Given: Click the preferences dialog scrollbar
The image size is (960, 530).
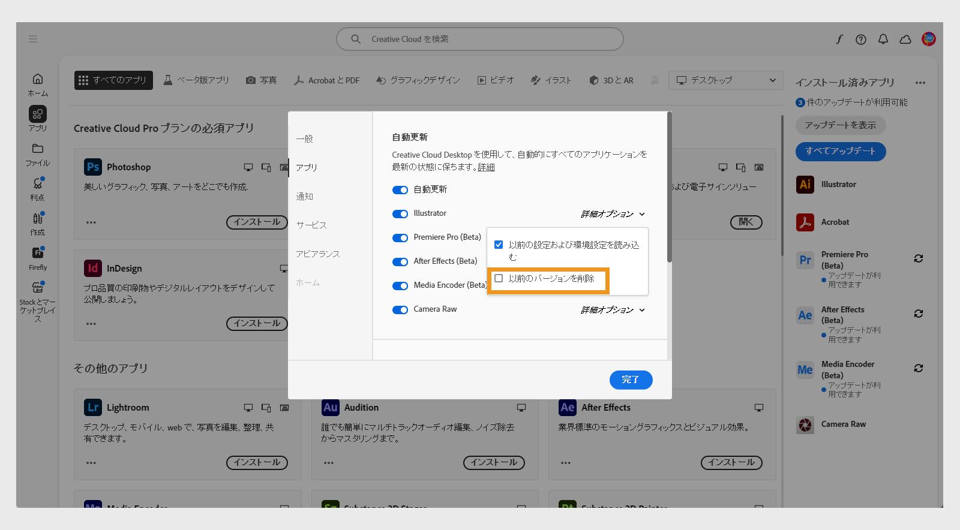Looking at the screenshot, I should (670, 187).
